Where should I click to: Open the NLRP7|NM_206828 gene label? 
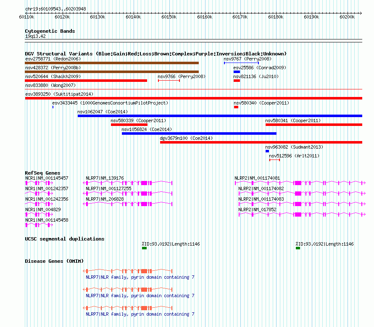(105, 199)
